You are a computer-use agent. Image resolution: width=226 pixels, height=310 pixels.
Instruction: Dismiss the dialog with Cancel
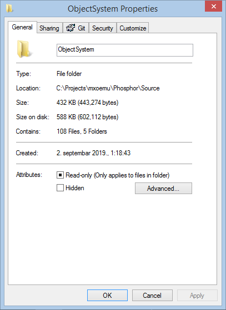click(x=152, y=296)
